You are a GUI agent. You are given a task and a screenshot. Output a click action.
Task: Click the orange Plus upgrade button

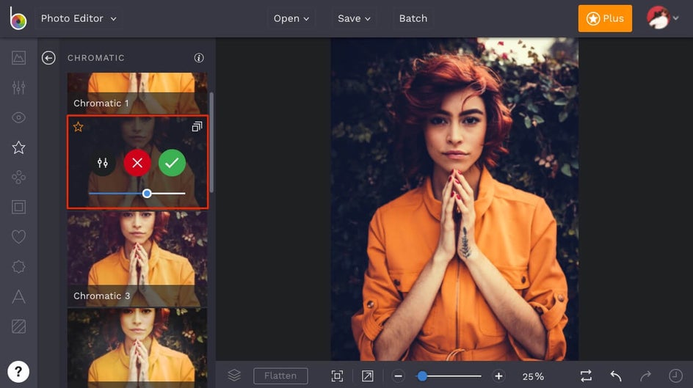pos(605,18)
